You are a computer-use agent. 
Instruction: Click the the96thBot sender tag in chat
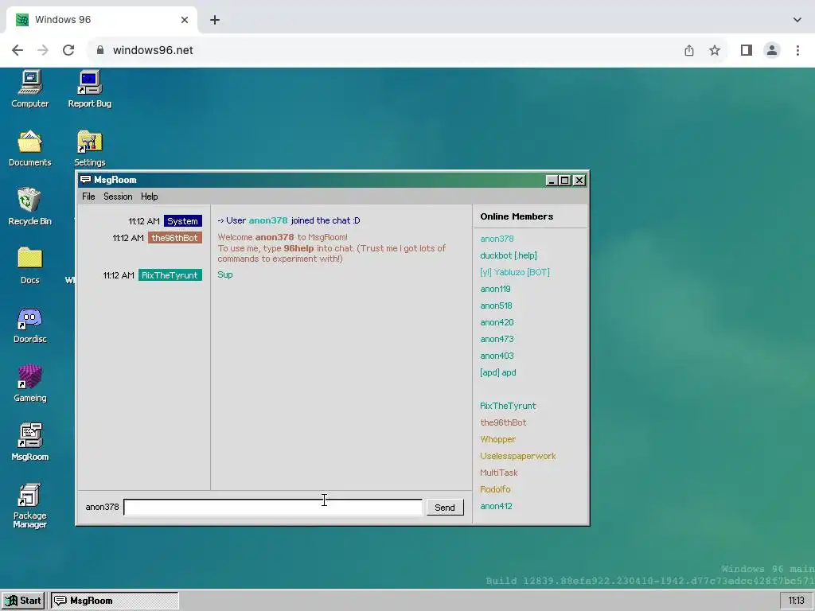pos(174,238)
